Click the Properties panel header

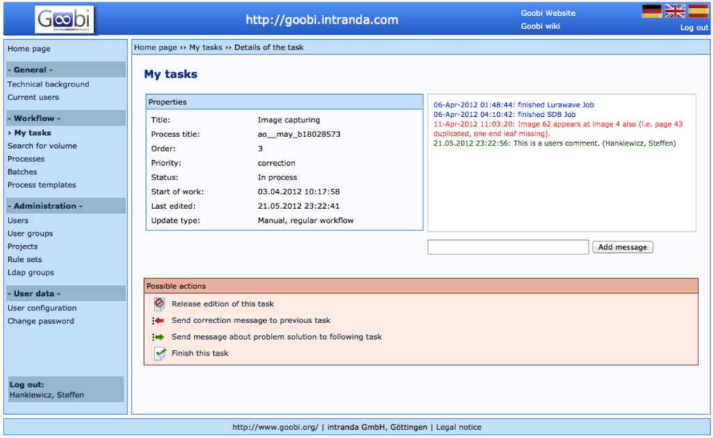click(285, 102)
